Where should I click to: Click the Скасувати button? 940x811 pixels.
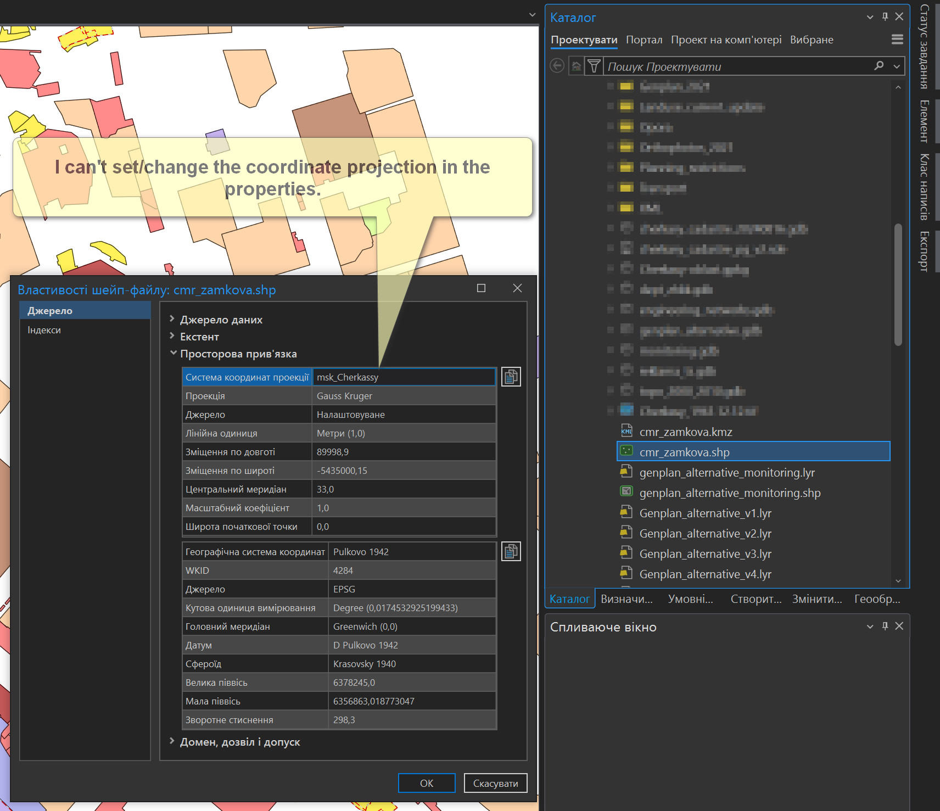pyautogui.click(x=495, y=783)
